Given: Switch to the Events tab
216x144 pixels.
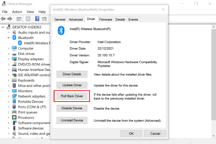Looking at the screenshot, I should coord(133,19).
